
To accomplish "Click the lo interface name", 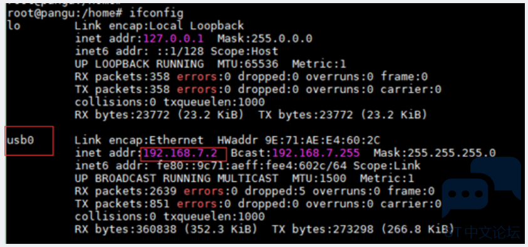I will coord(14,26).
